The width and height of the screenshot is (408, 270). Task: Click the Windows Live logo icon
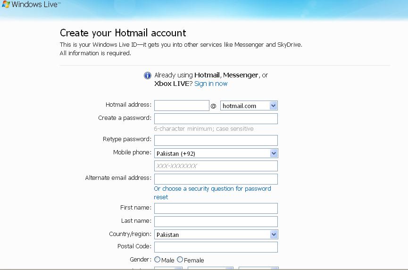pyautogui.click(x=6, y=4)
